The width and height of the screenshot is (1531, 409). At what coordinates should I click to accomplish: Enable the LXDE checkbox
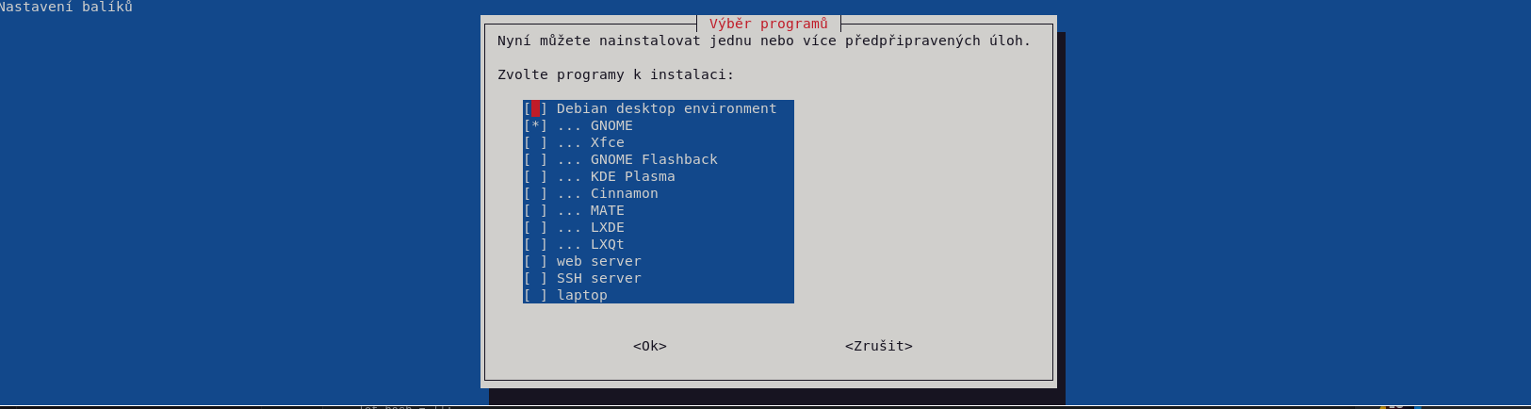click(535, 227)
